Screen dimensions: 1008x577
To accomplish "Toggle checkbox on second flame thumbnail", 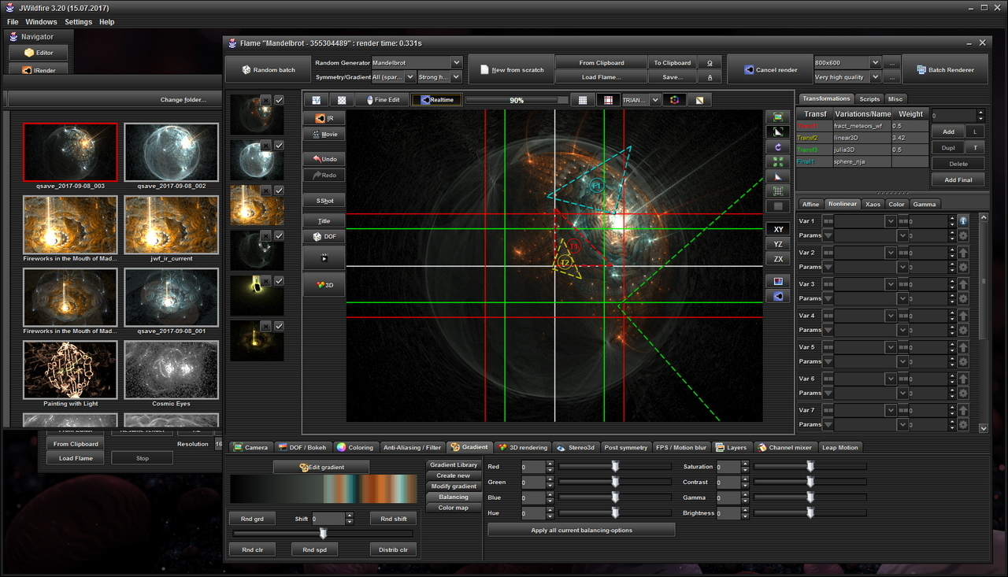I will (x=279, y=146).
